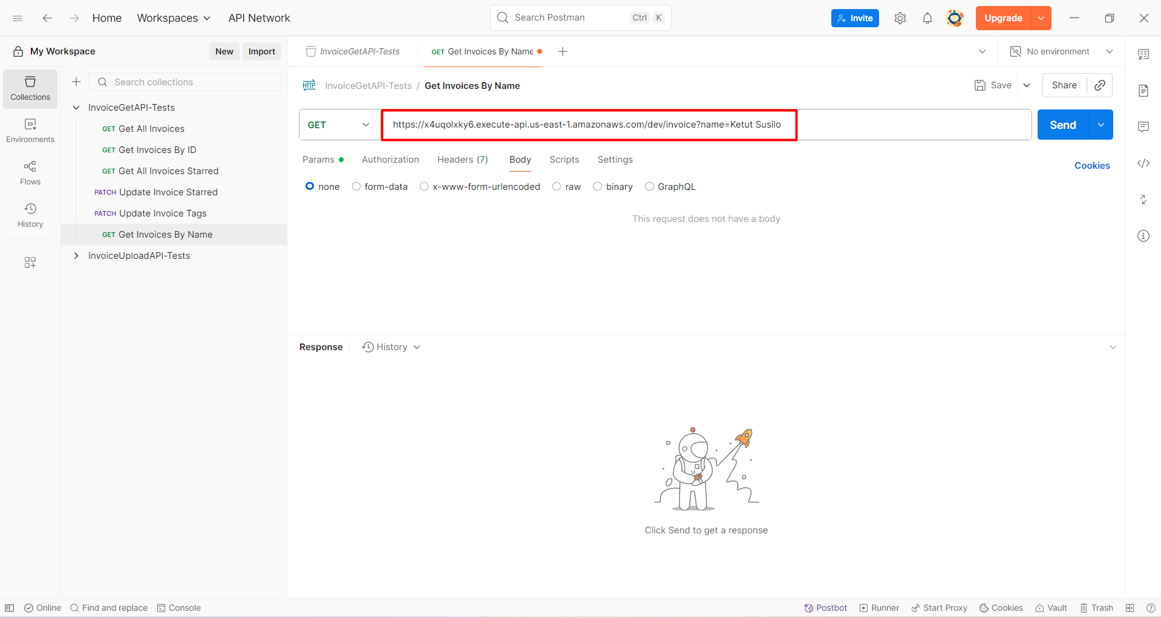Image resolution: width=1161 pixels, height=618 pixels.
Task: Choose form-data as the body format
Action: click(356, 186)
